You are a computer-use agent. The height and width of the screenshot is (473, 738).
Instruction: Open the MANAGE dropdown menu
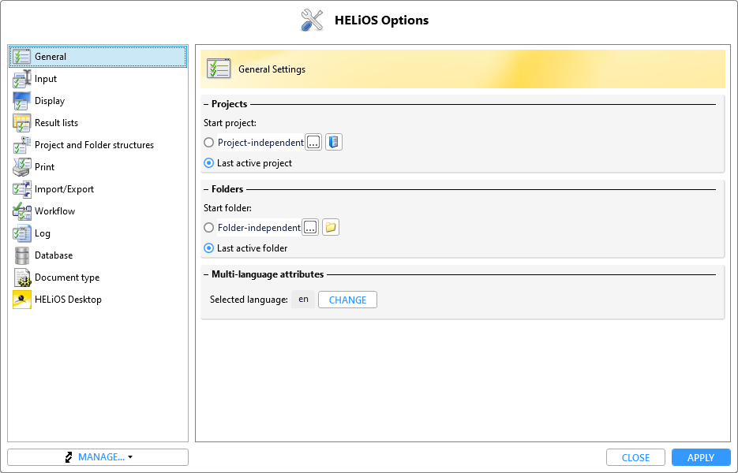click(x=98, y=457)
